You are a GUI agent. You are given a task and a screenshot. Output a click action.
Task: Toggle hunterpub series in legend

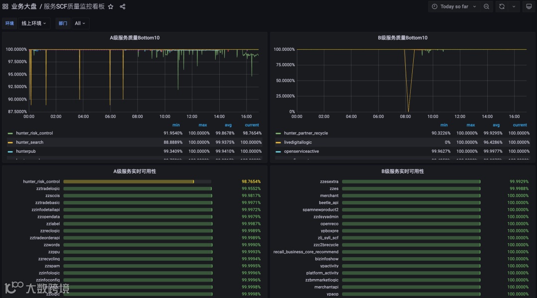click(x=26, y=151)
